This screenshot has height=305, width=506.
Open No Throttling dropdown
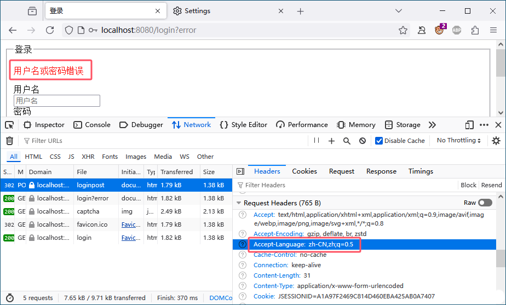click(x=458, y=140)
